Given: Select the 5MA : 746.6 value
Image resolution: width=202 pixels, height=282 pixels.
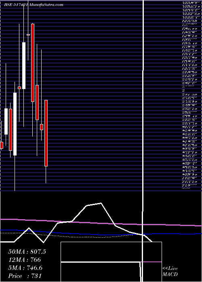Looking at the screenshot, I should tap(25, 268).
